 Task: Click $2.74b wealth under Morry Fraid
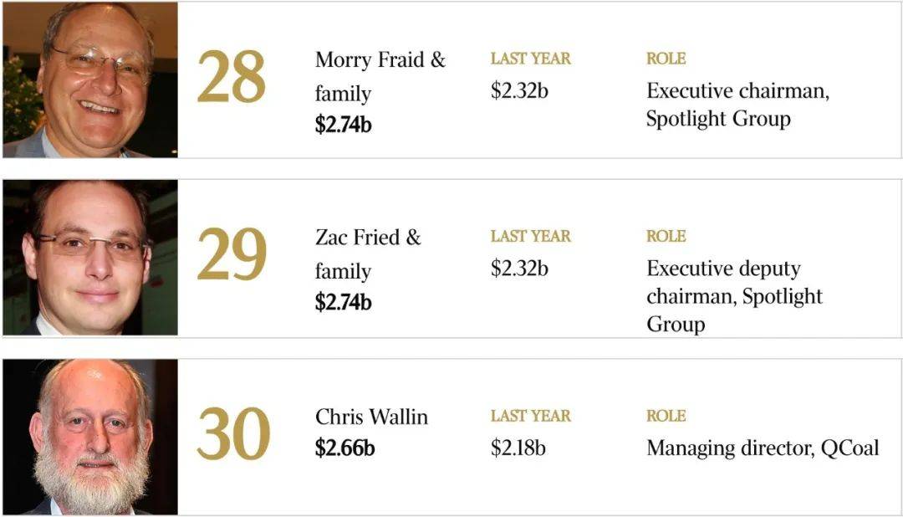pos(344,125)
